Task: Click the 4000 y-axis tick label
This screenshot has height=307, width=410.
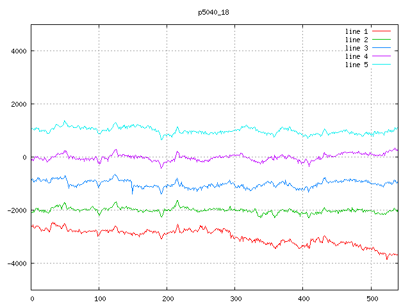Action: pos(17,51)
